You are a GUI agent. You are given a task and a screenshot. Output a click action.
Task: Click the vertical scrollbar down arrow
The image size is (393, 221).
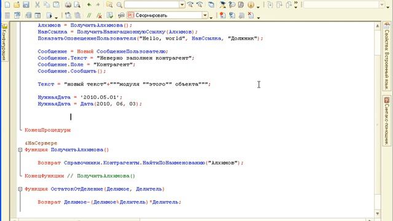pos(378,213)
